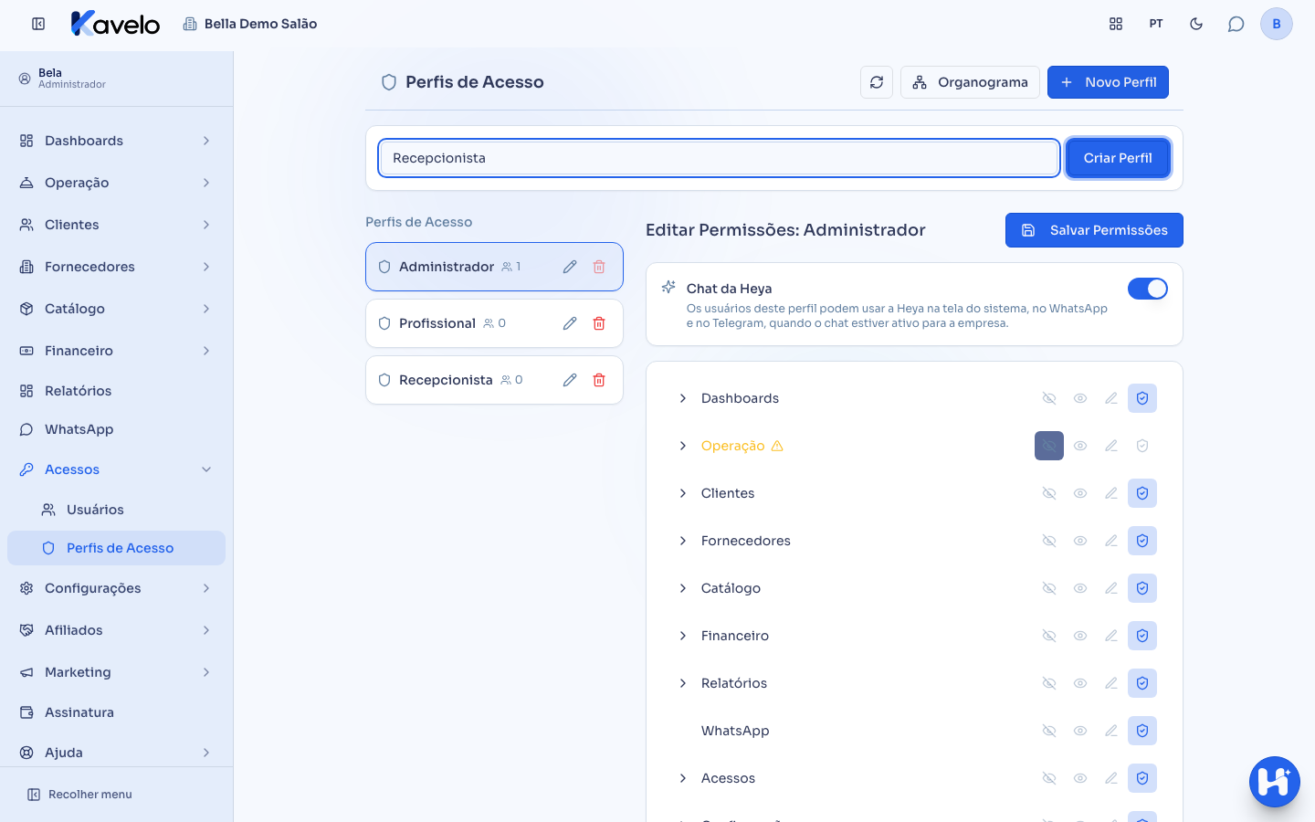
Task: Open WhatsApp in the sidebar
Action: 116,429
